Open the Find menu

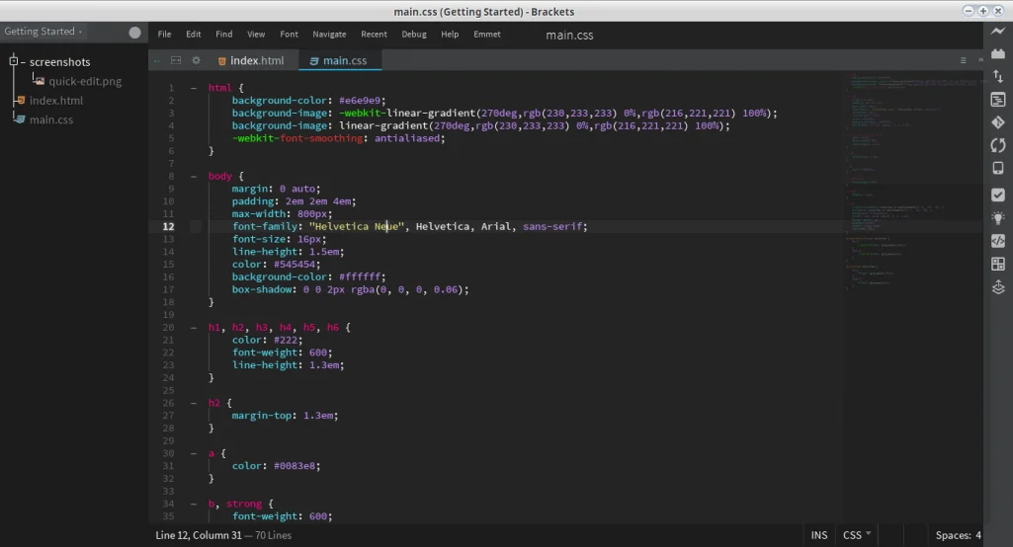pos(223,35)
